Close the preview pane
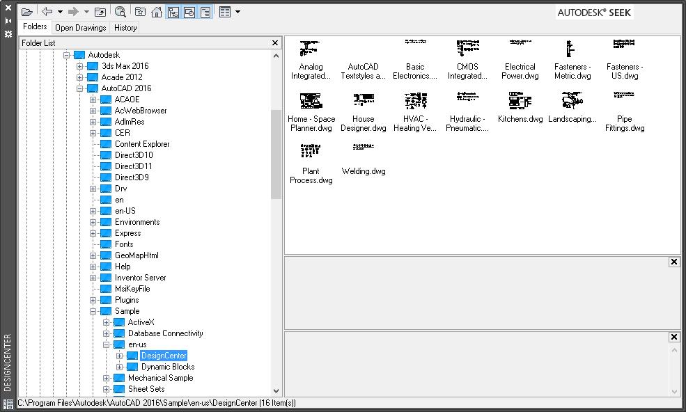 pyautogui.click(x=673, y=262)
